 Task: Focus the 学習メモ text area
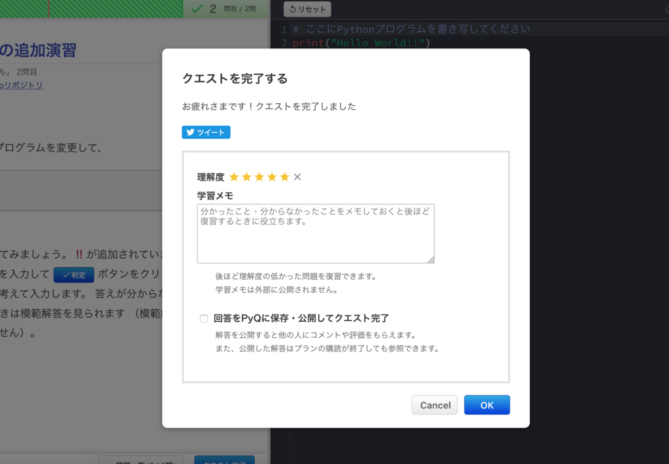coord(316,233)
